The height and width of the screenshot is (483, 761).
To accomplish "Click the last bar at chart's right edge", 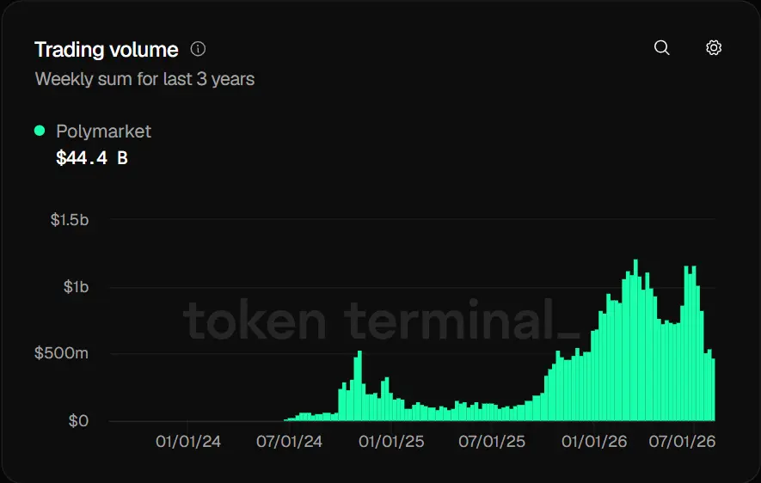I will 713,389.
